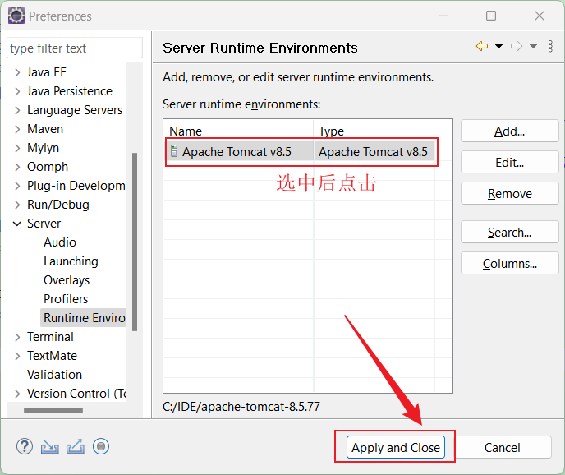Click the tree vertical scrollbar
The width and height of the screenshot is (565, 475).
click(135, 242)
